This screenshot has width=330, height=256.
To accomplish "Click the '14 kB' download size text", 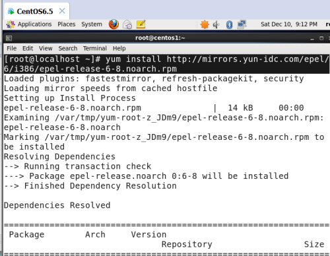I will pos(240,108).
